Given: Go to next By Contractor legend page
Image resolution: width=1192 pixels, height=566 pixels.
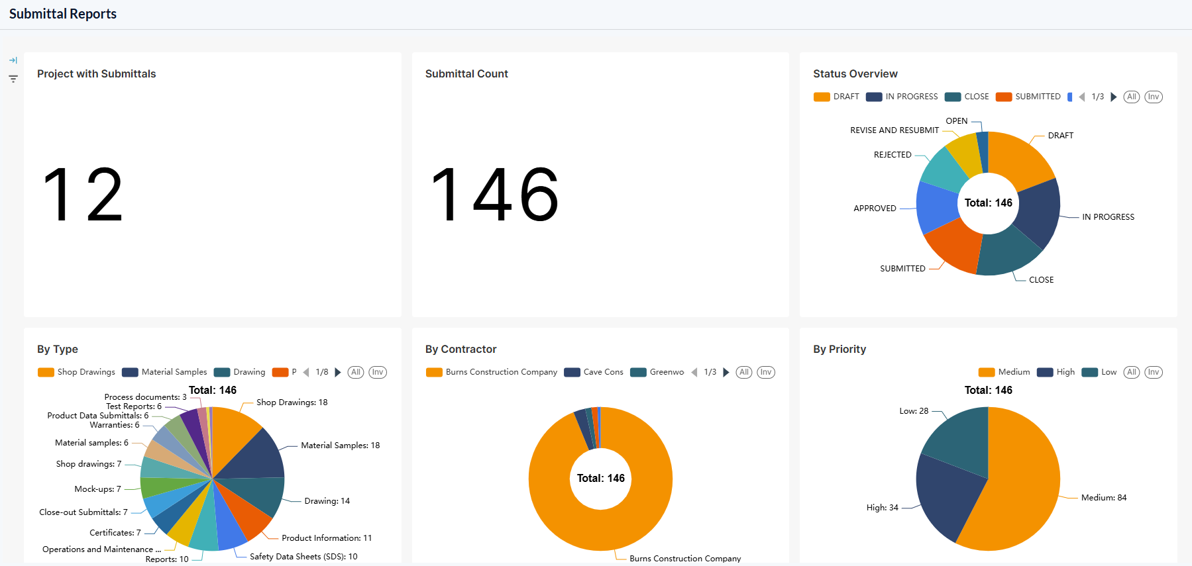Looking at the screenshot, I should click(726, 372).
